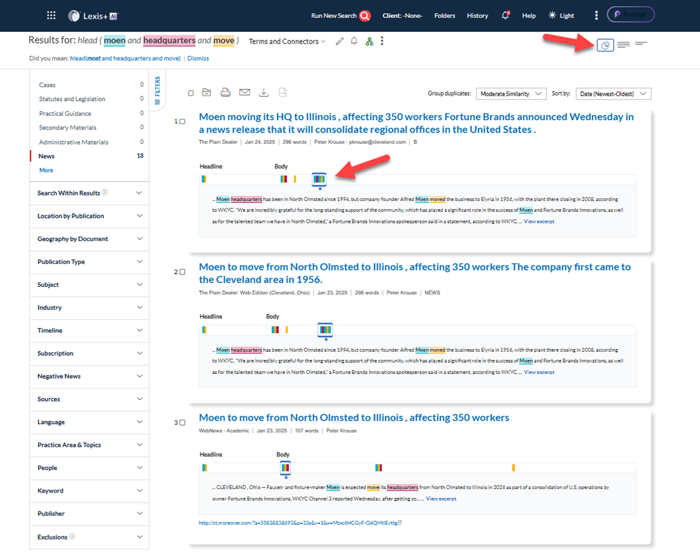Expand the Industry filter
Image resolution: width=700 pixels, height=552 pixels.
tap(89, 307)
